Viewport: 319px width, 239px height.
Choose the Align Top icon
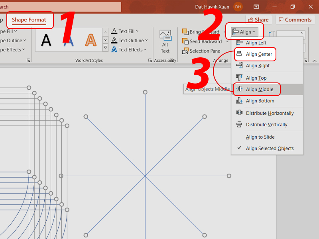[x=239, y=78]
